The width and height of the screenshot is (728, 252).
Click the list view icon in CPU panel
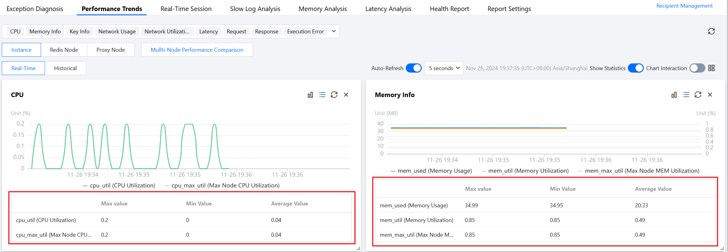point(322,95)
